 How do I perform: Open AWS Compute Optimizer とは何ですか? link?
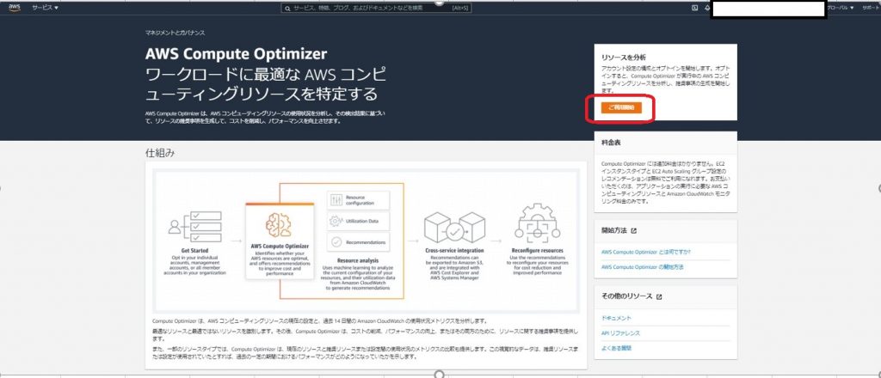pyautogui.click(x=645, y=252)
